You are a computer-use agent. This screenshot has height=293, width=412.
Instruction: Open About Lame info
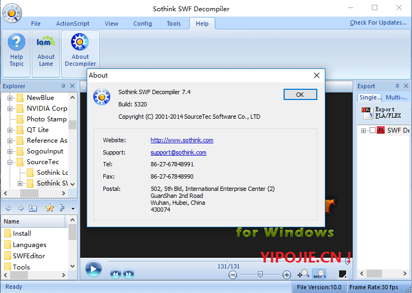pos(46,54)
